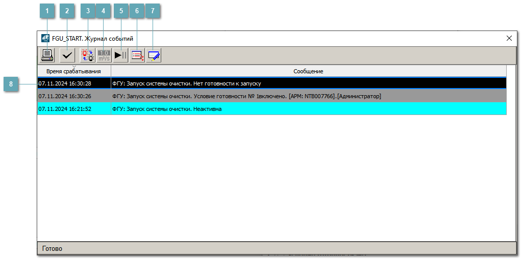Select the timestamp 07.11.2024 16:30:26
Image resolution: width=522 pixels, height=260 pixels.
[x=65, y=96]
